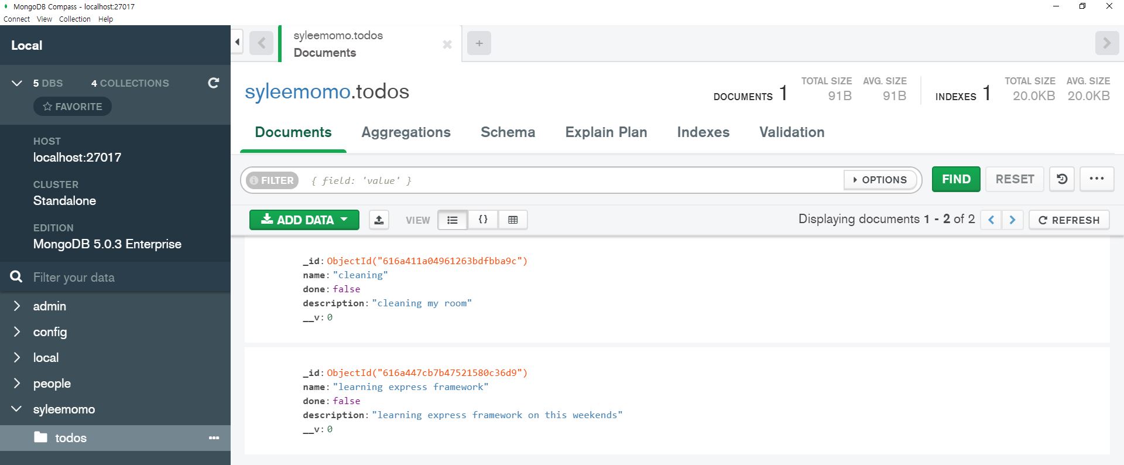Viewport: 1124px width, 465px height.
Task: Switch to table view
Action: [x=513, y=220]
